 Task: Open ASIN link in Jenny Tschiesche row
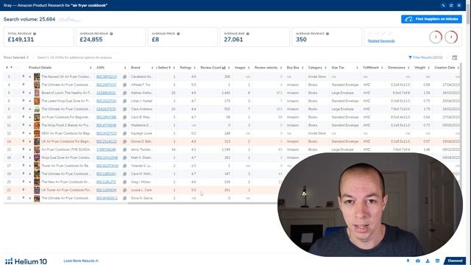(x=106, y=149)
